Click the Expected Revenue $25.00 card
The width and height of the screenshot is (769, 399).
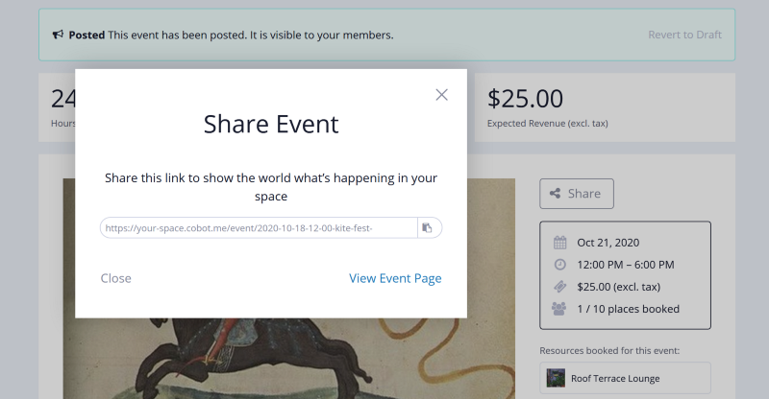(x=605, y=107)
